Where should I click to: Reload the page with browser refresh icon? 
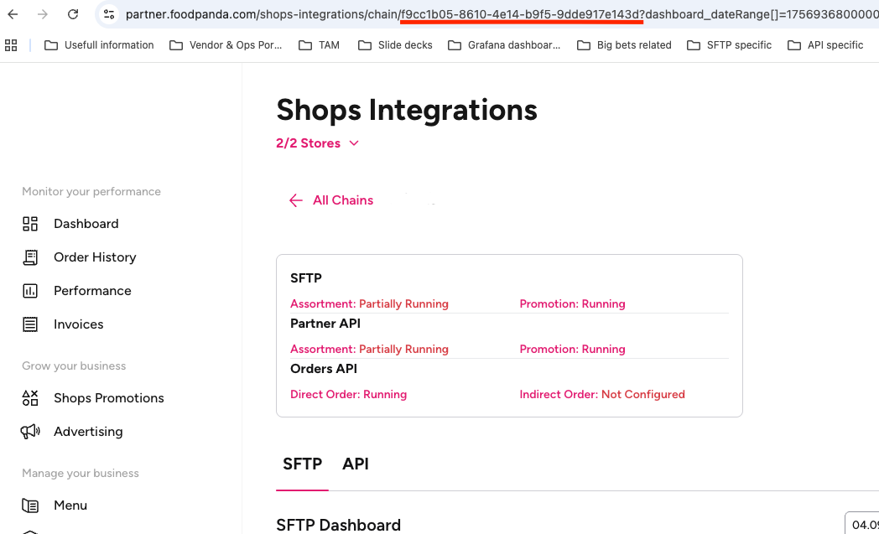click(x=73, y=14)
